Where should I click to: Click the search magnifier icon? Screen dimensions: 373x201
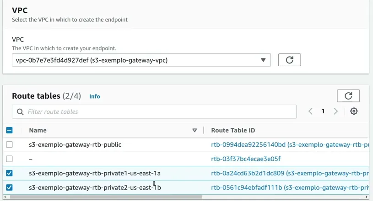pyautogui.click(x=20, y=112)
